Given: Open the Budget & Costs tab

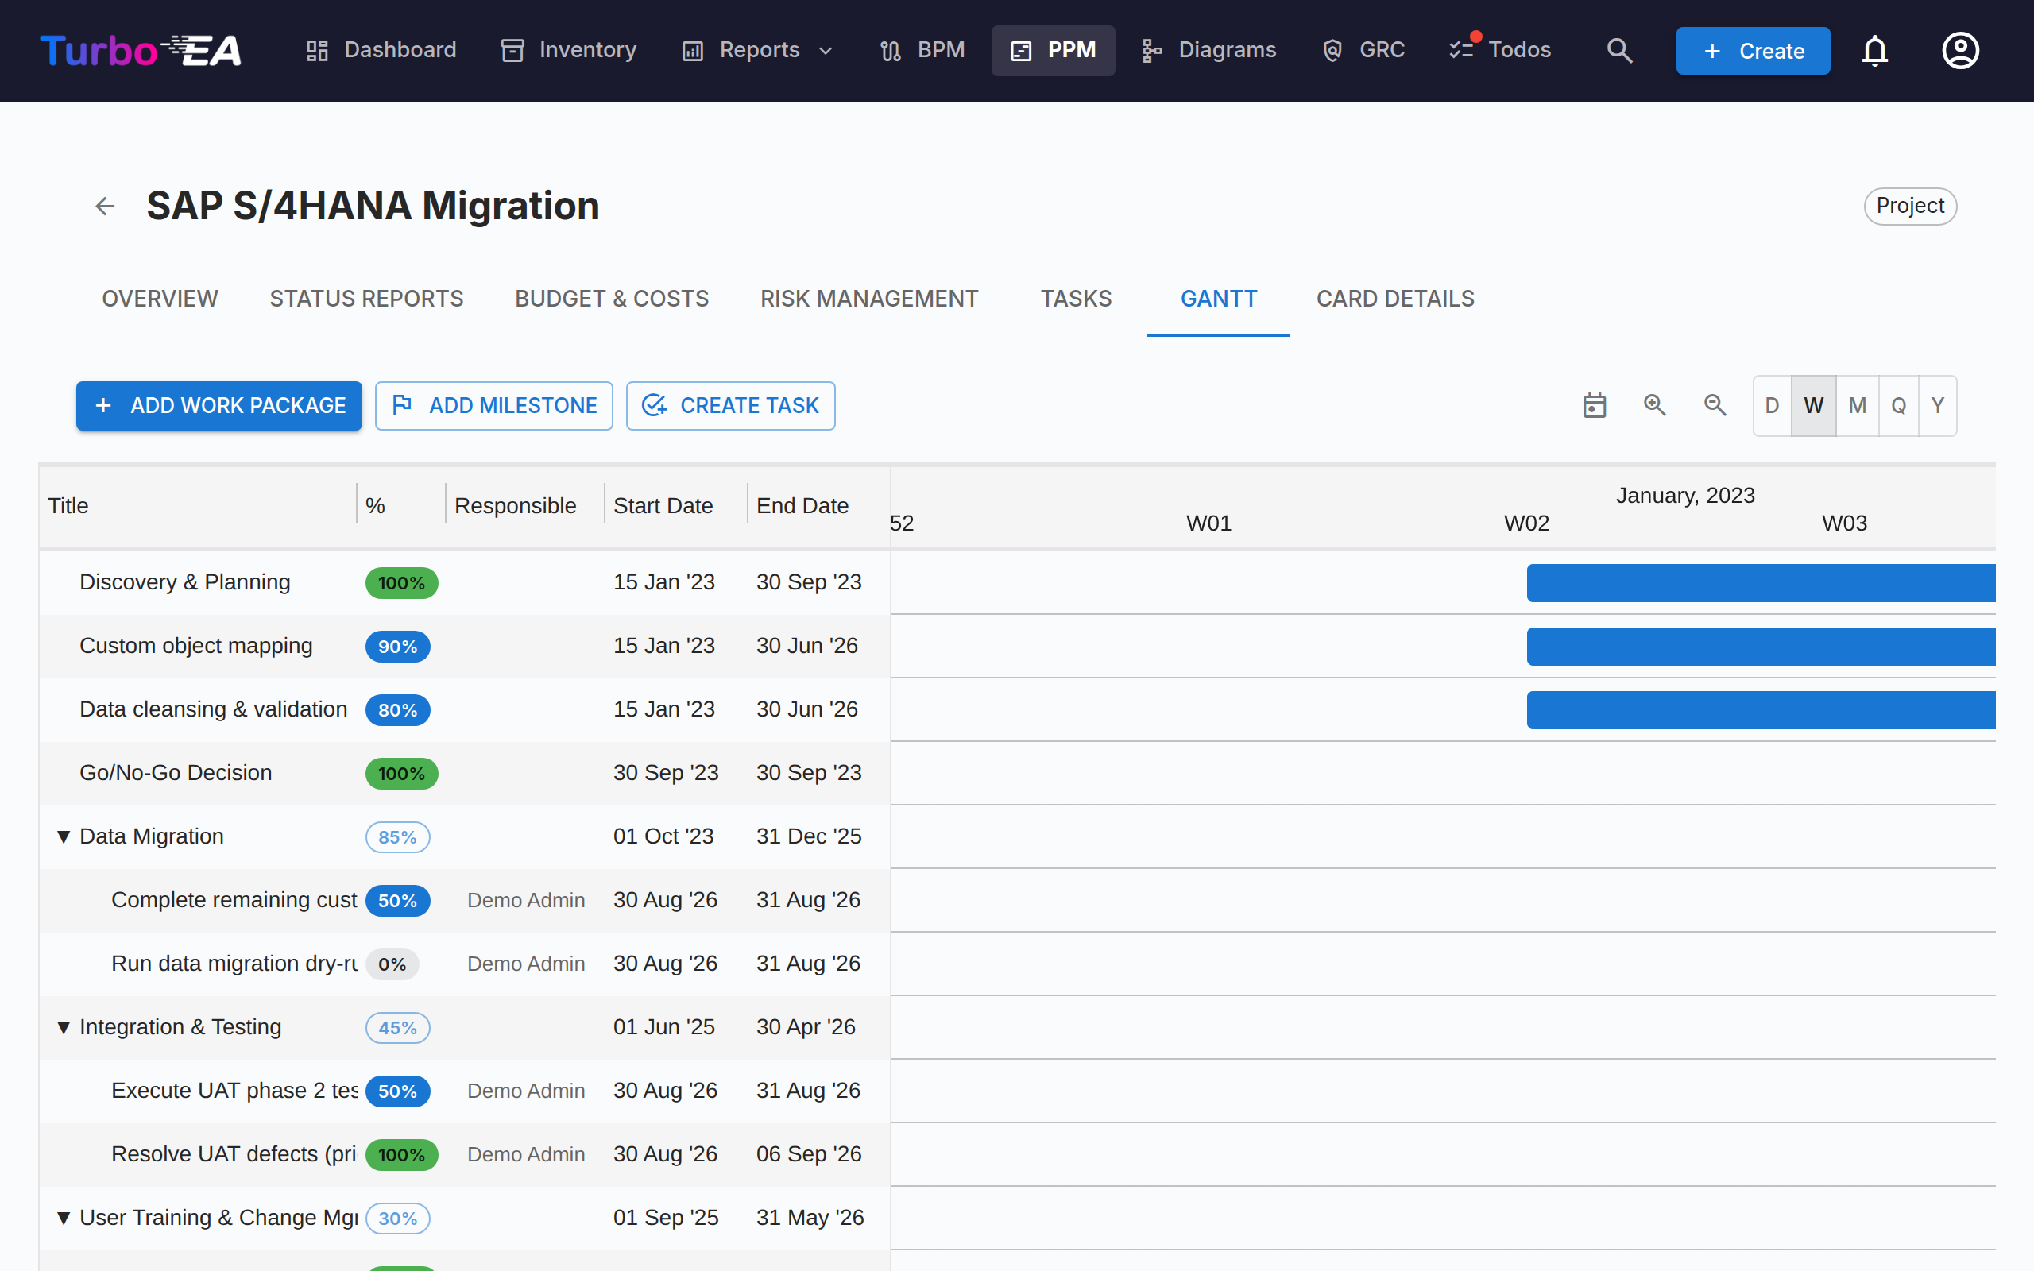Looking at the screenshot, I should [x=612, y=299].
